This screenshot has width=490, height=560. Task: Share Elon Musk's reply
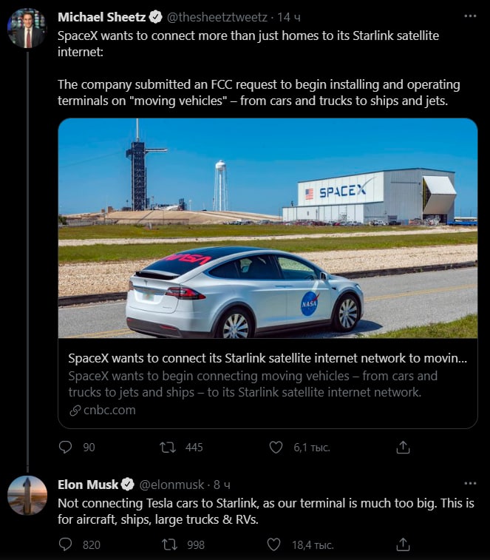[403, 544]
